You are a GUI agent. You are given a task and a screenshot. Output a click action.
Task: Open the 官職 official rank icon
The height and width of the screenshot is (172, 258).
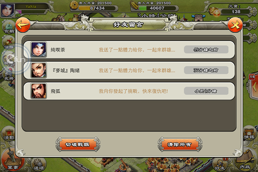pos(8,27)
